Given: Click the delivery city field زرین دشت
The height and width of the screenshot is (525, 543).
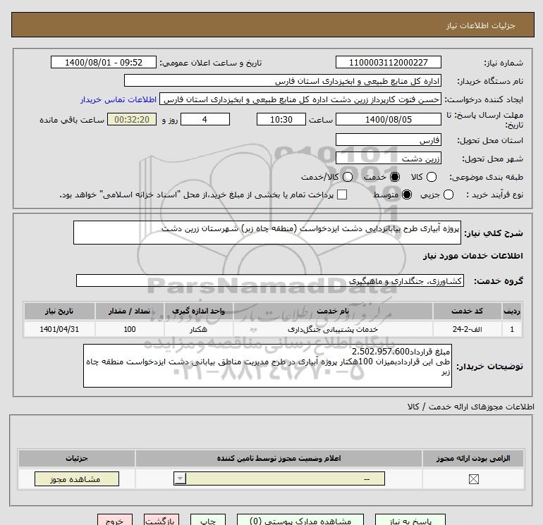Looking at the screenshot, I should (388, 158).
